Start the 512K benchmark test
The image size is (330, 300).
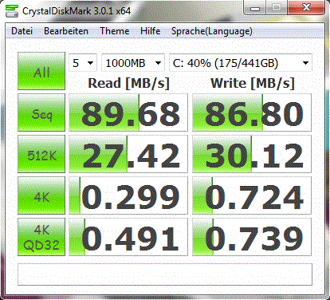pyautogui.click(x=41, y=154)
